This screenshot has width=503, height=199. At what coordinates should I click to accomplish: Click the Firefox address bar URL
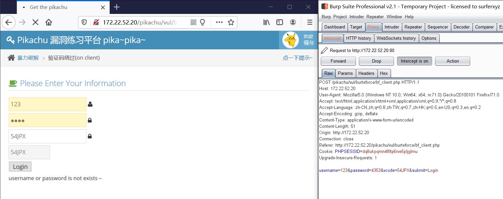[x=140, y=23]
